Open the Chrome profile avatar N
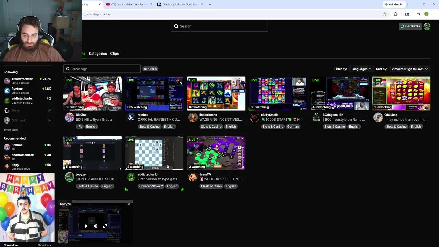Screen dimensions: 439x247 [426, 14]
